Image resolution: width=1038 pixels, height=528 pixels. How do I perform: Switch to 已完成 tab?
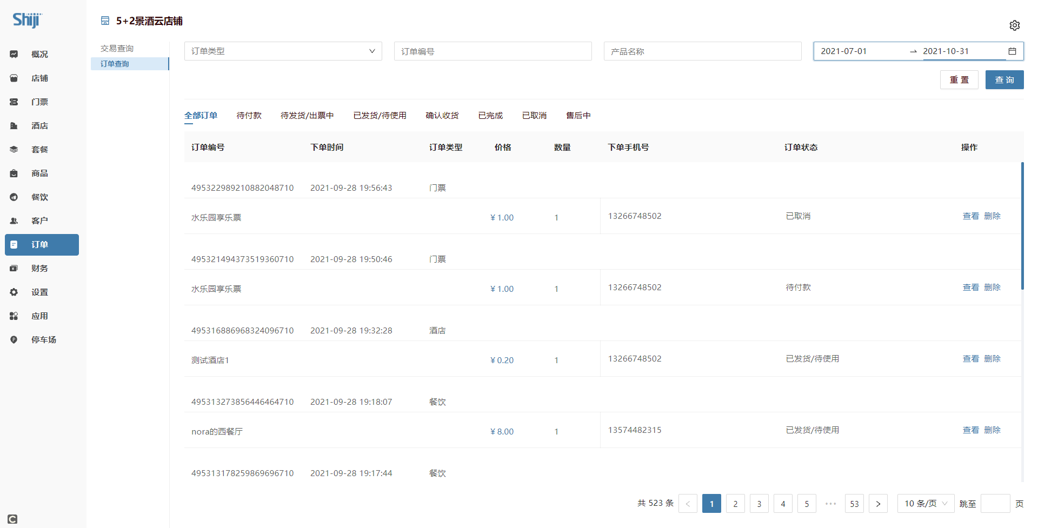[490, 115]
